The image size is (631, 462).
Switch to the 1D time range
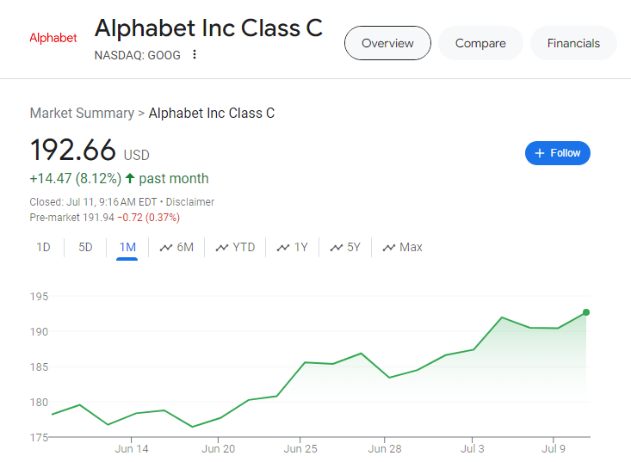tap(43, 247)
